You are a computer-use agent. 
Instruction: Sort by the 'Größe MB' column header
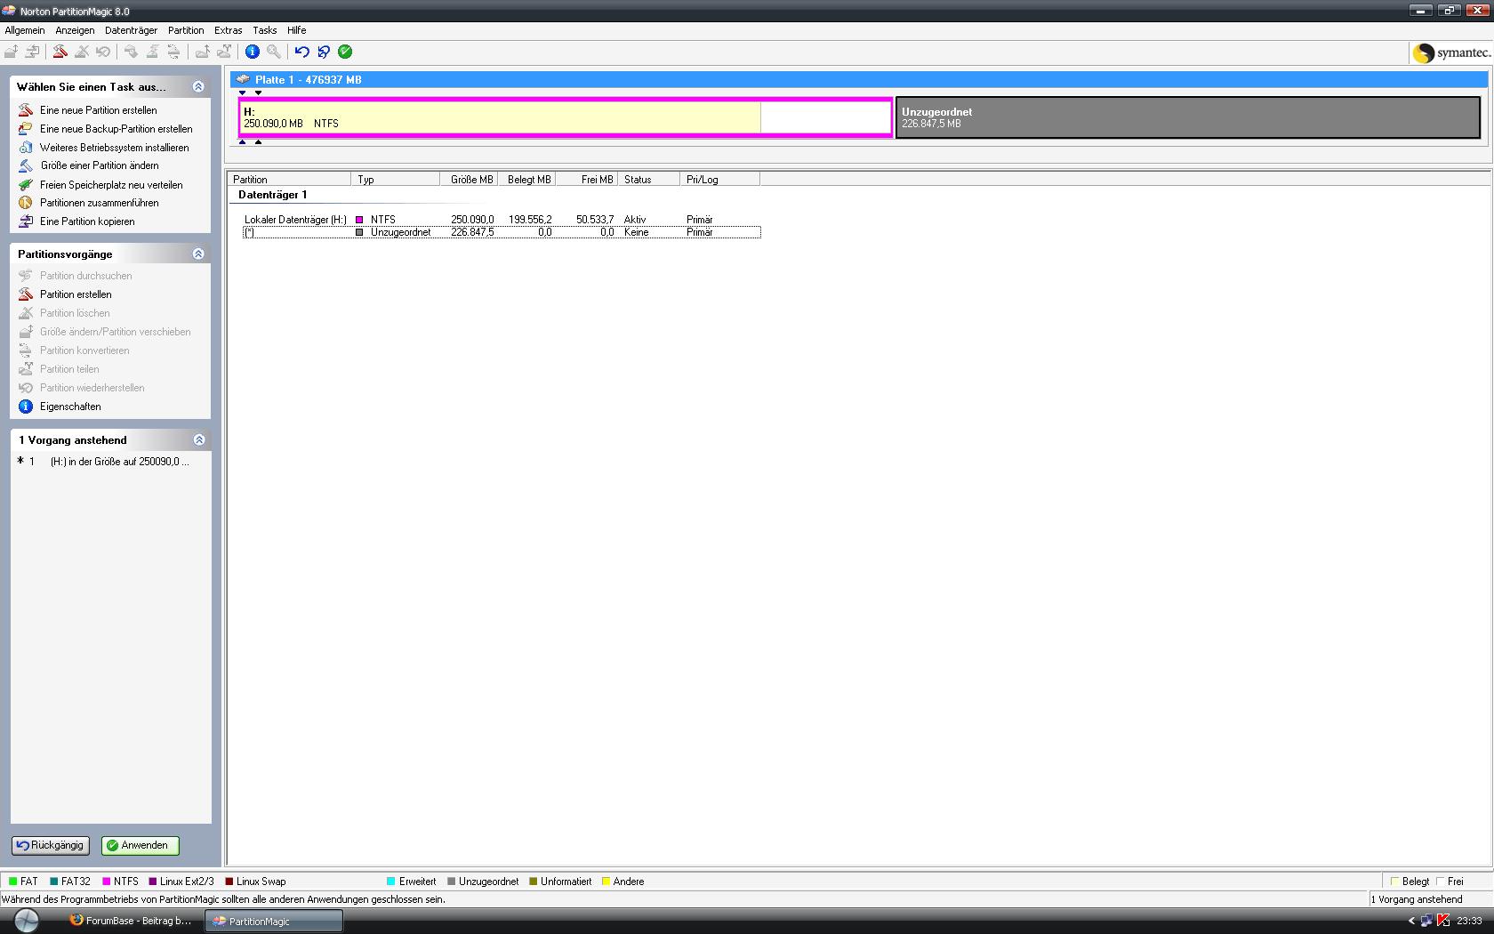(x=470, y=179)
